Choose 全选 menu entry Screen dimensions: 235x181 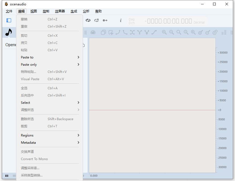50,88
